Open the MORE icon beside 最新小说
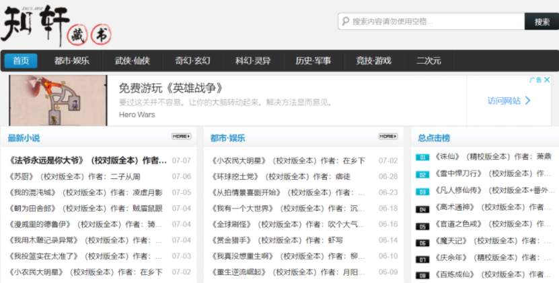The width and height of the screenshot is (559, 283). (x=181, y=136)
